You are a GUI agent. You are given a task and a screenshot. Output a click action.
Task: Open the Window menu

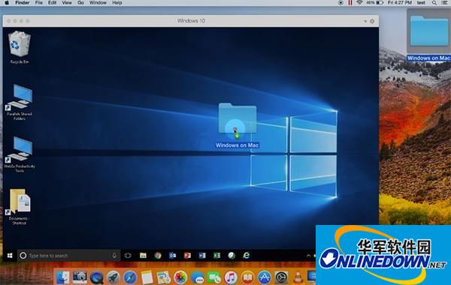tap(98, 3)
